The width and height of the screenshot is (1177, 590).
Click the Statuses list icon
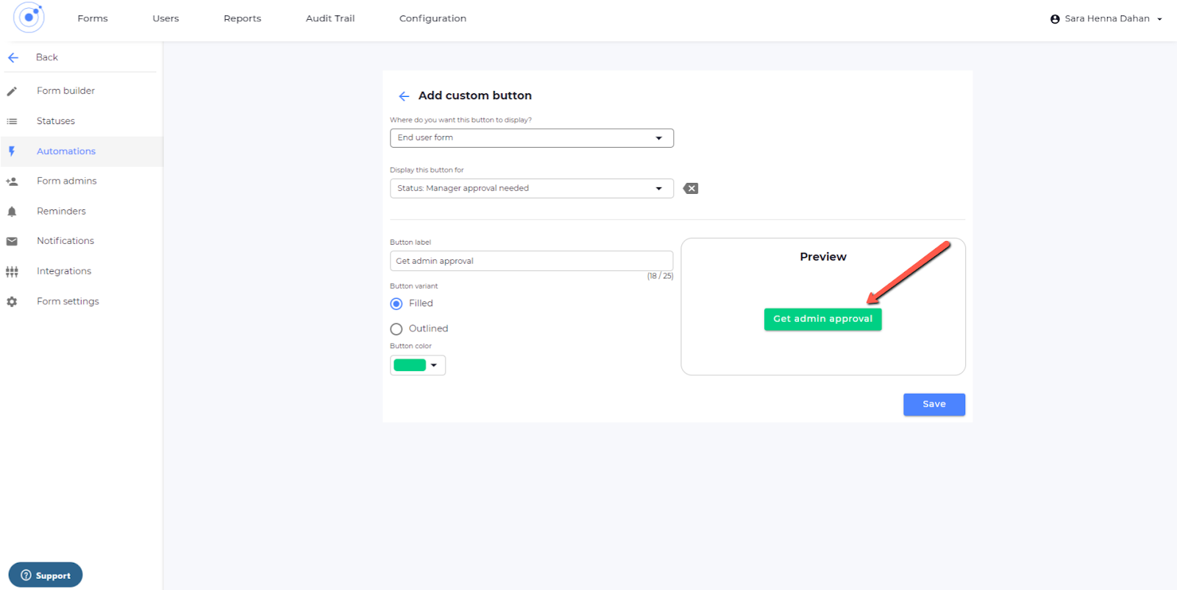[12, 121]
